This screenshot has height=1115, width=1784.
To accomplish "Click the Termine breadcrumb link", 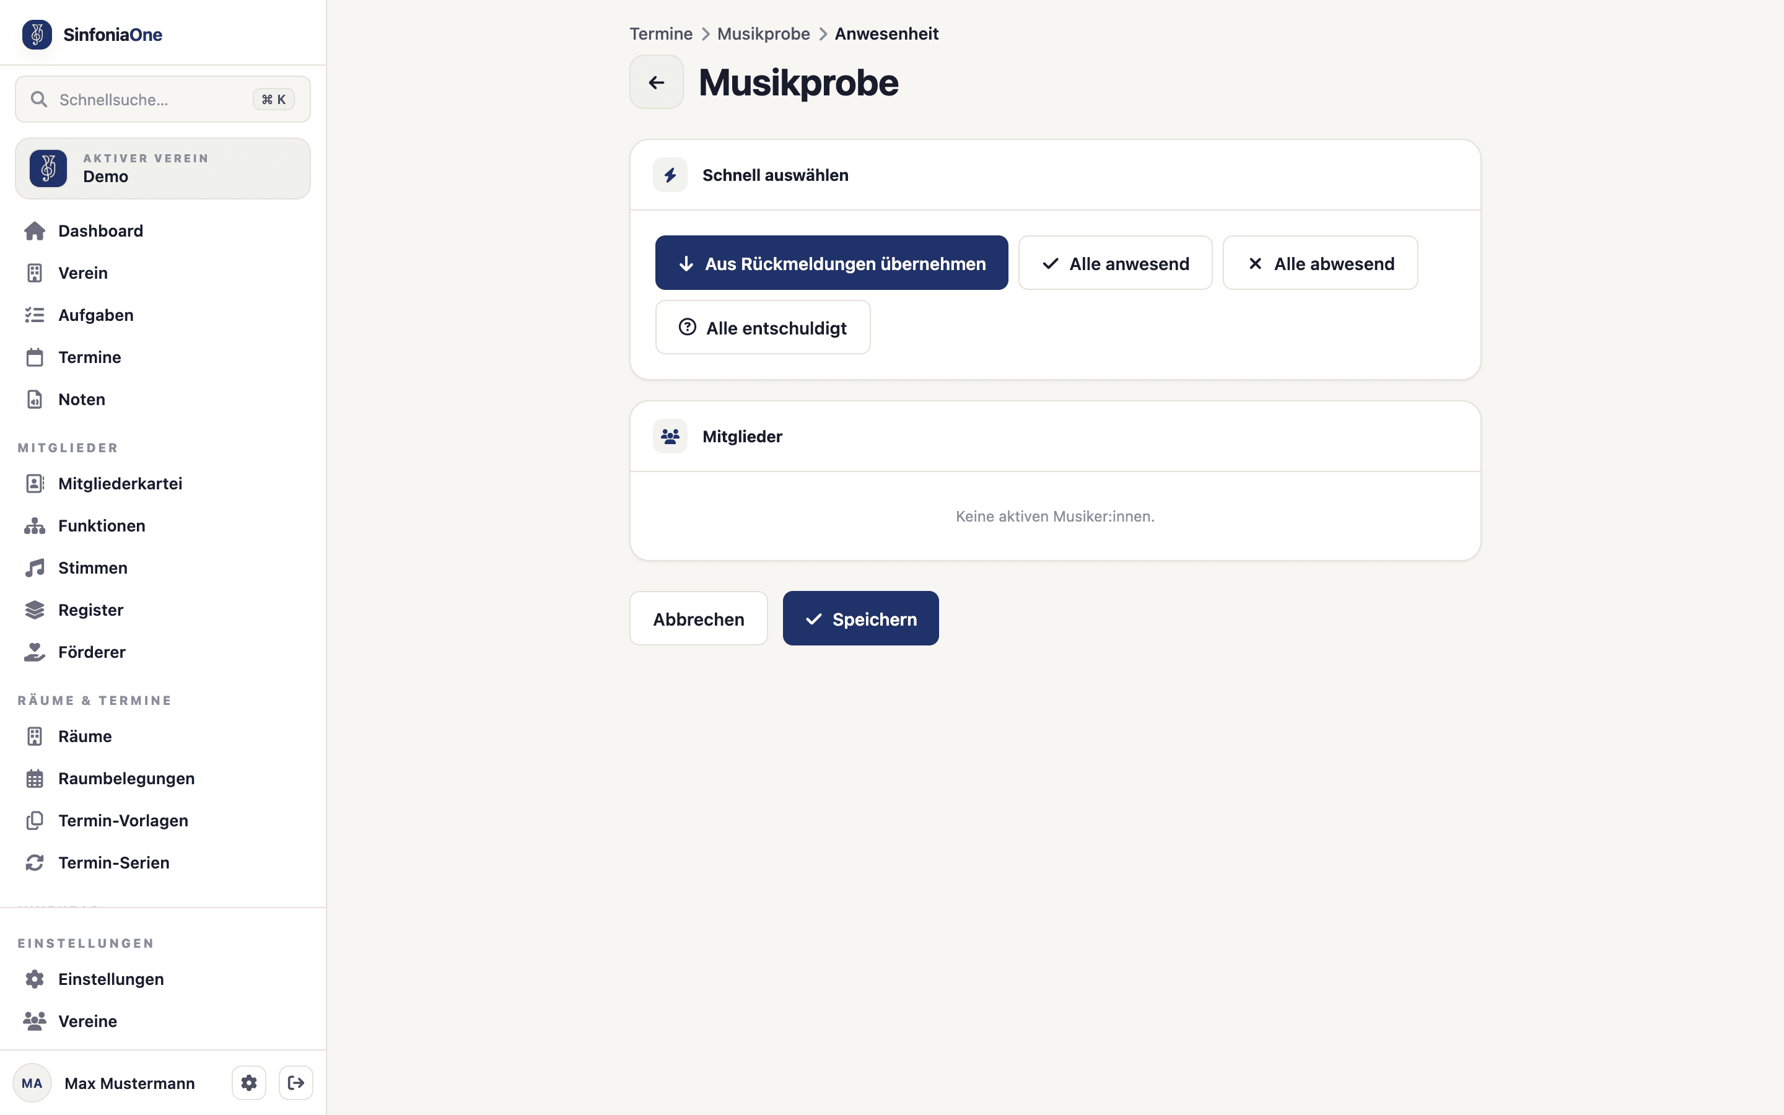I will click(x=660, y=34).
